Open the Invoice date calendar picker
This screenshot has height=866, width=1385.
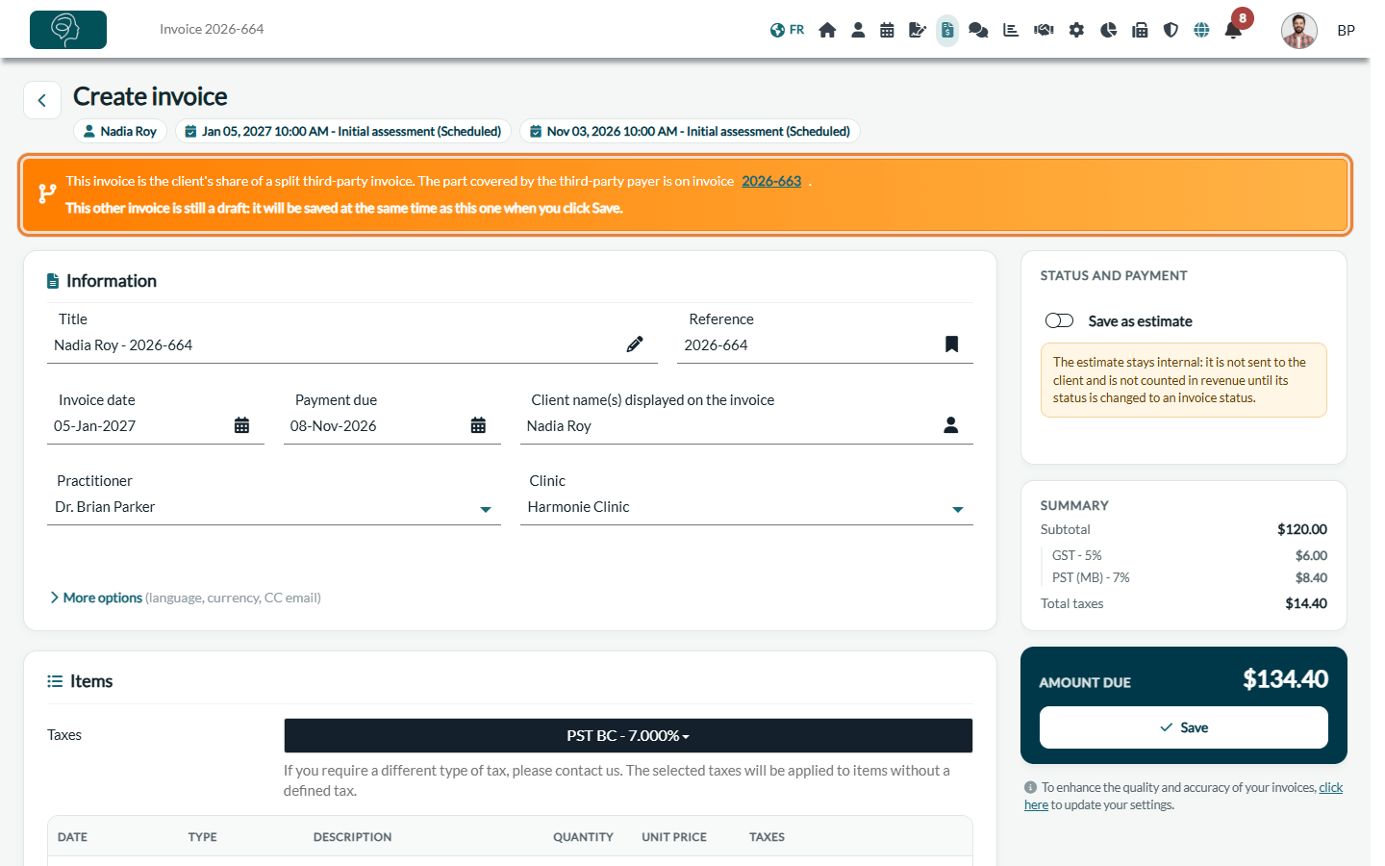[241, 425]
